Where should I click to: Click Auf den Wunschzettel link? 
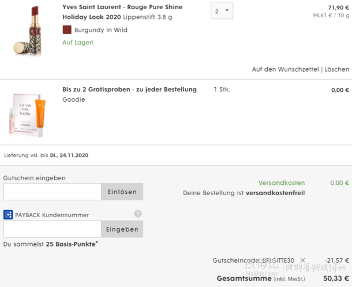pos(285,69)
